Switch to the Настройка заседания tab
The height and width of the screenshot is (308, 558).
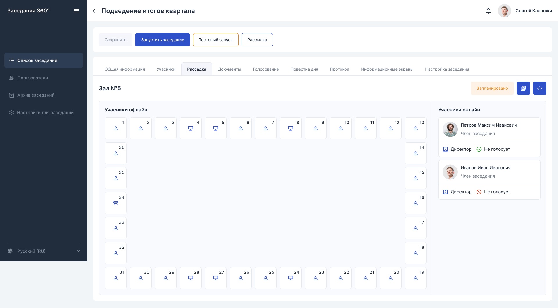[447, 69]
